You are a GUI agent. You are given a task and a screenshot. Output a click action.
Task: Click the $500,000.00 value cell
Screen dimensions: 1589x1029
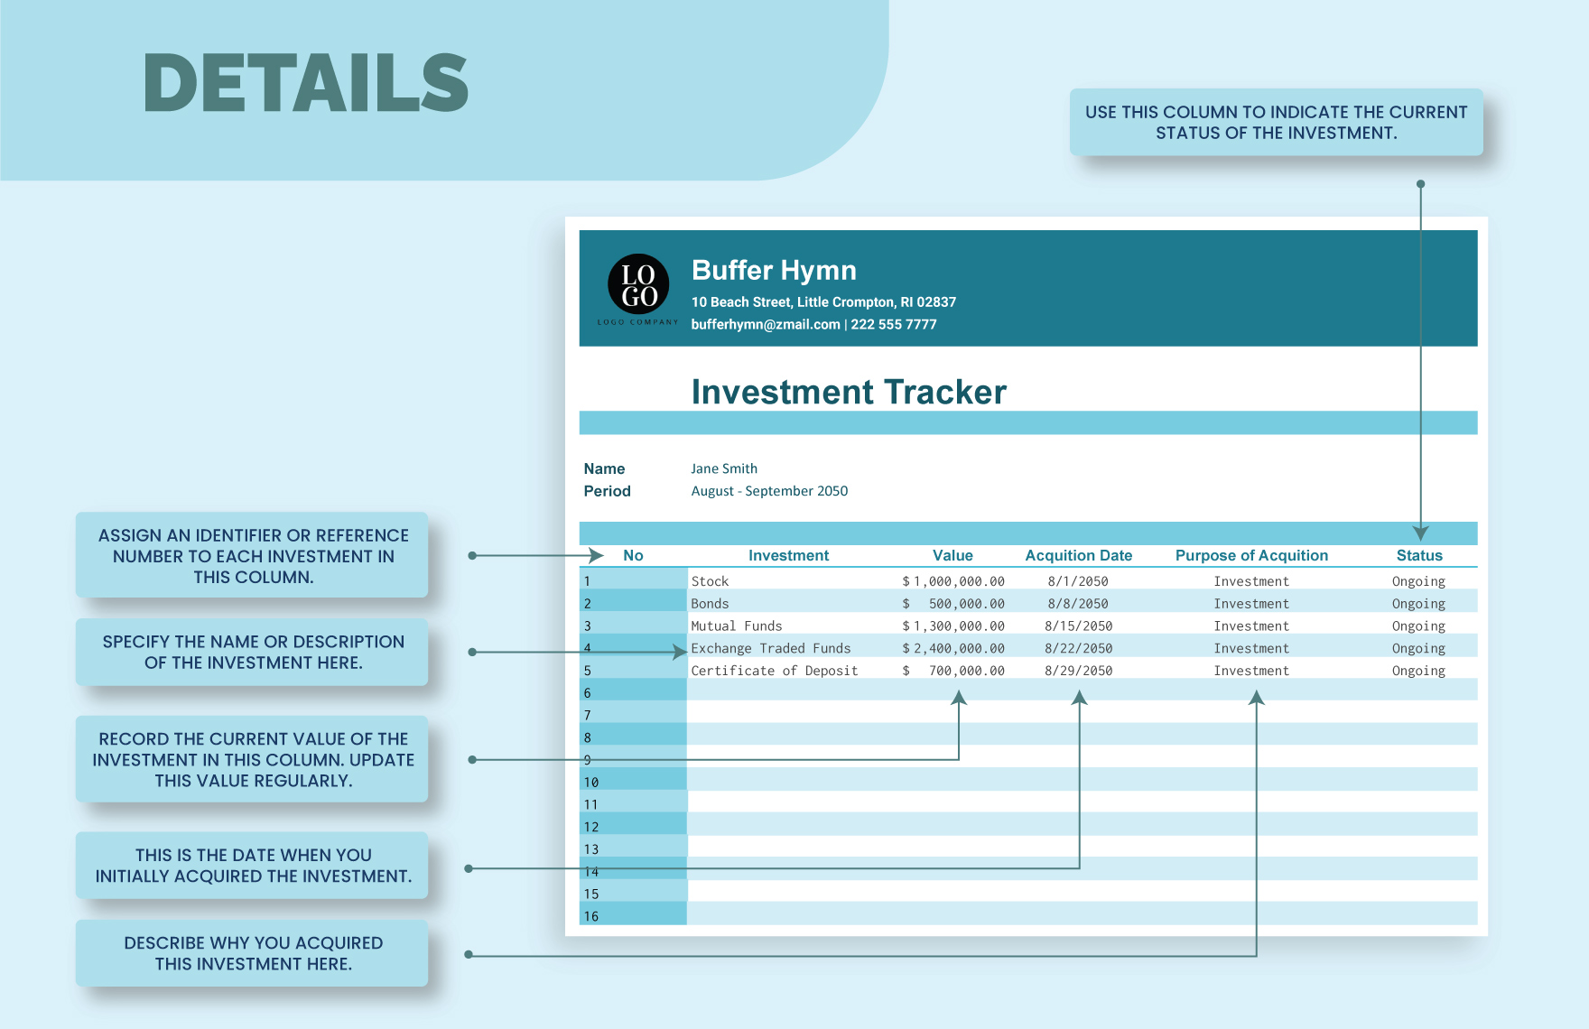[953, 604]
